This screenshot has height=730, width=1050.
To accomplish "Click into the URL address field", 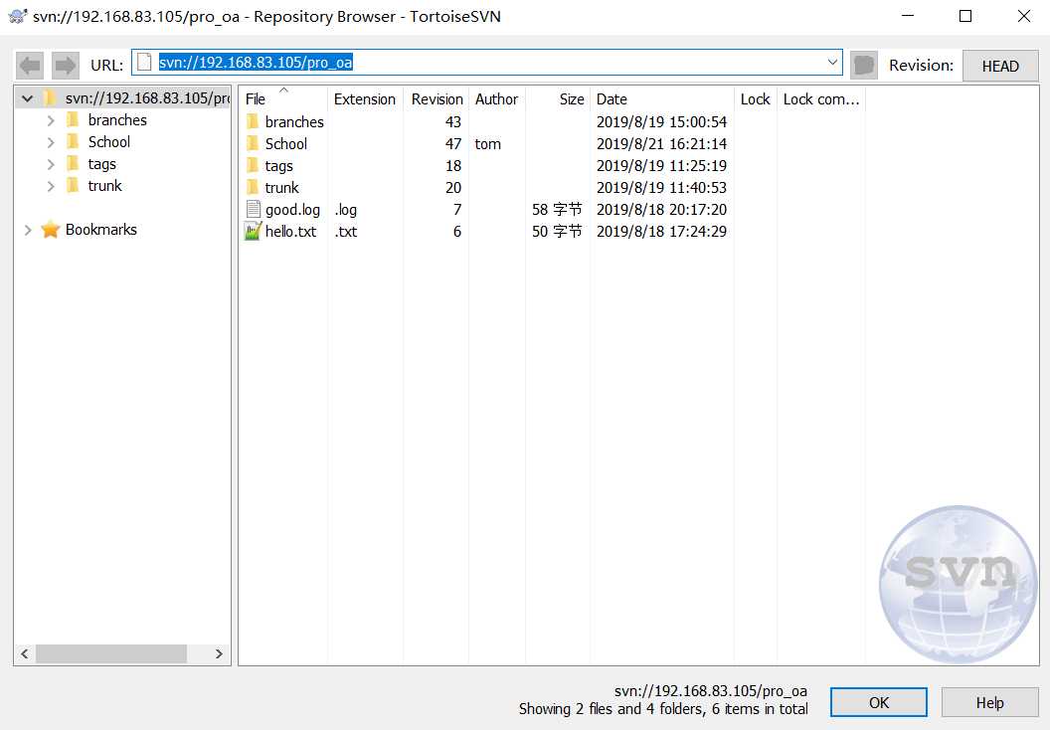I will [x=487, y=63].
